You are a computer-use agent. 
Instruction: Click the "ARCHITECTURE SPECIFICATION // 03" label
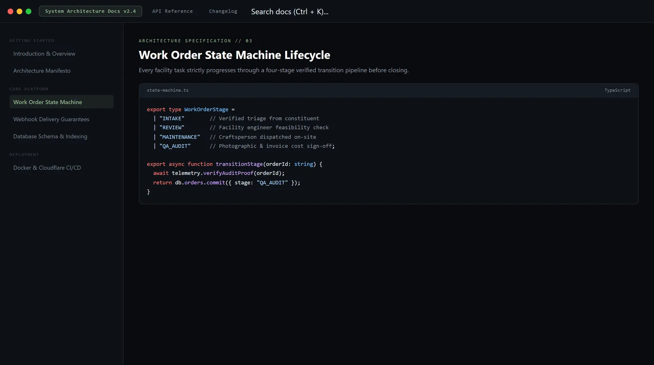[195, 41]
